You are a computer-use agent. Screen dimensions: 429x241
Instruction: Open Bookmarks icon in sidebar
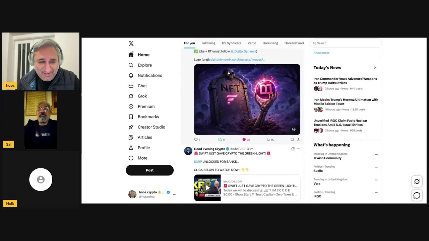click(131, 117)
